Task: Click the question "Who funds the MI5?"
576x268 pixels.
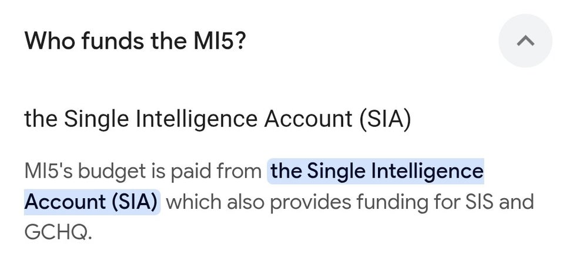Action: [x=135, y=40]
